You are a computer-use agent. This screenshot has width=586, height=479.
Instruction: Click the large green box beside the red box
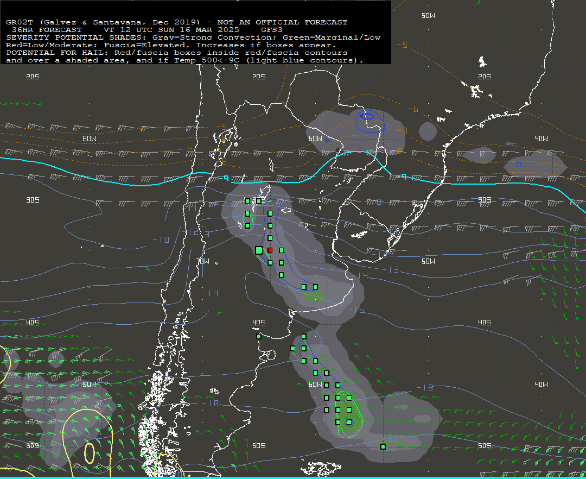259,250
